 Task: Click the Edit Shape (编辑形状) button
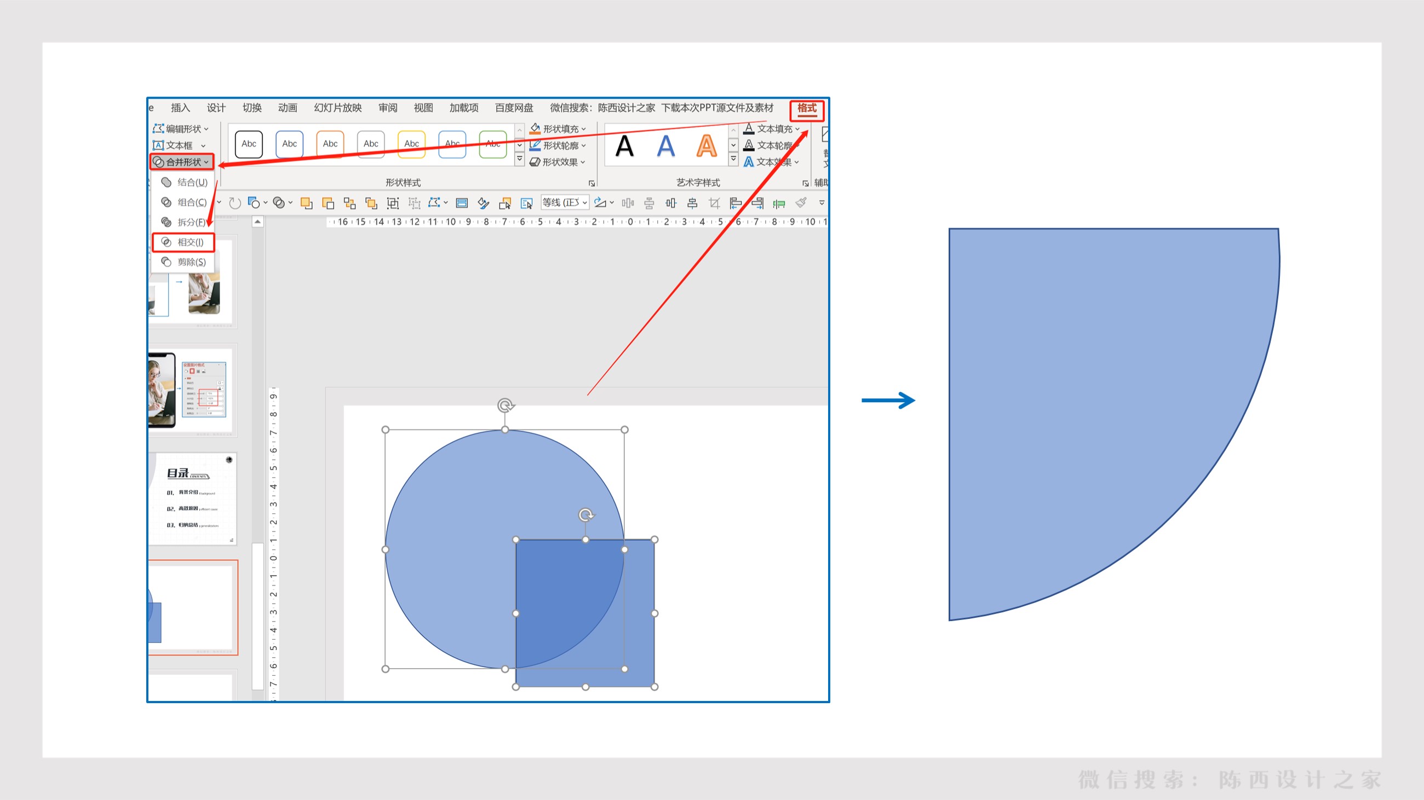tap(181, 129)
